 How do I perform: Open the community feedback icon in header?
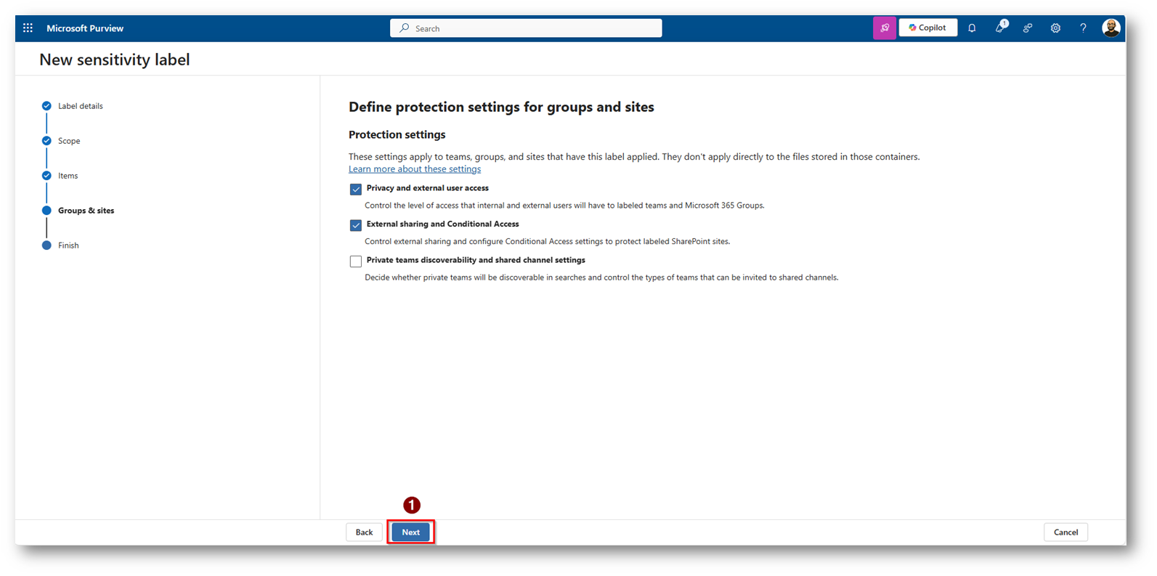coord(1028,28)
